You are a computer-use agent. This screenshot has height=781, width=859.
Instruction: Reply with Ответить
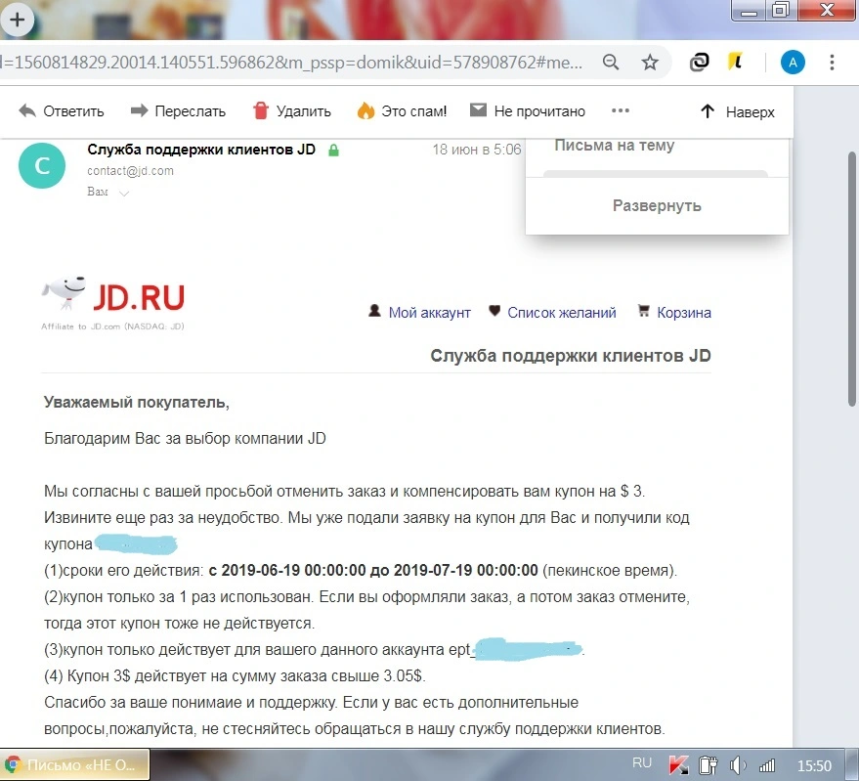click(61, 111)
